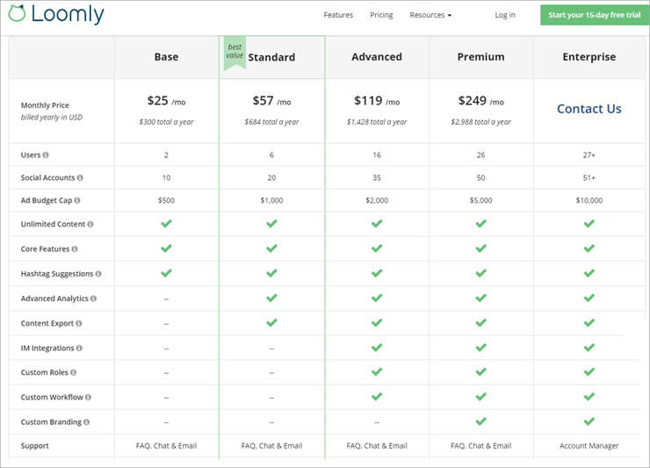This screenshot has height=468, width=650.
Task: Click the $500 Ad Budget Cap value
Action: 166,200
